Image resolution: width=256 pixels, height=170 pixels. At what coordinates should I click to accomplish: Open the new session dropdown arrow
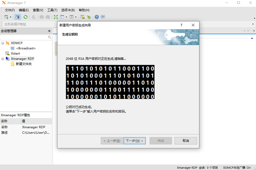coord(11,17)
